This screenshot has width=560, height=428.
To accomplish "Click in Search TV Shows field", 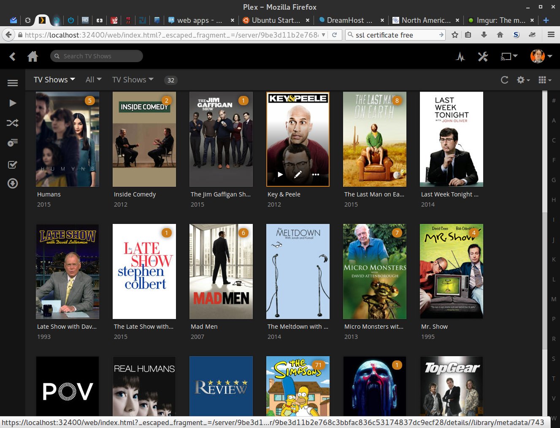I will point(97,56).
